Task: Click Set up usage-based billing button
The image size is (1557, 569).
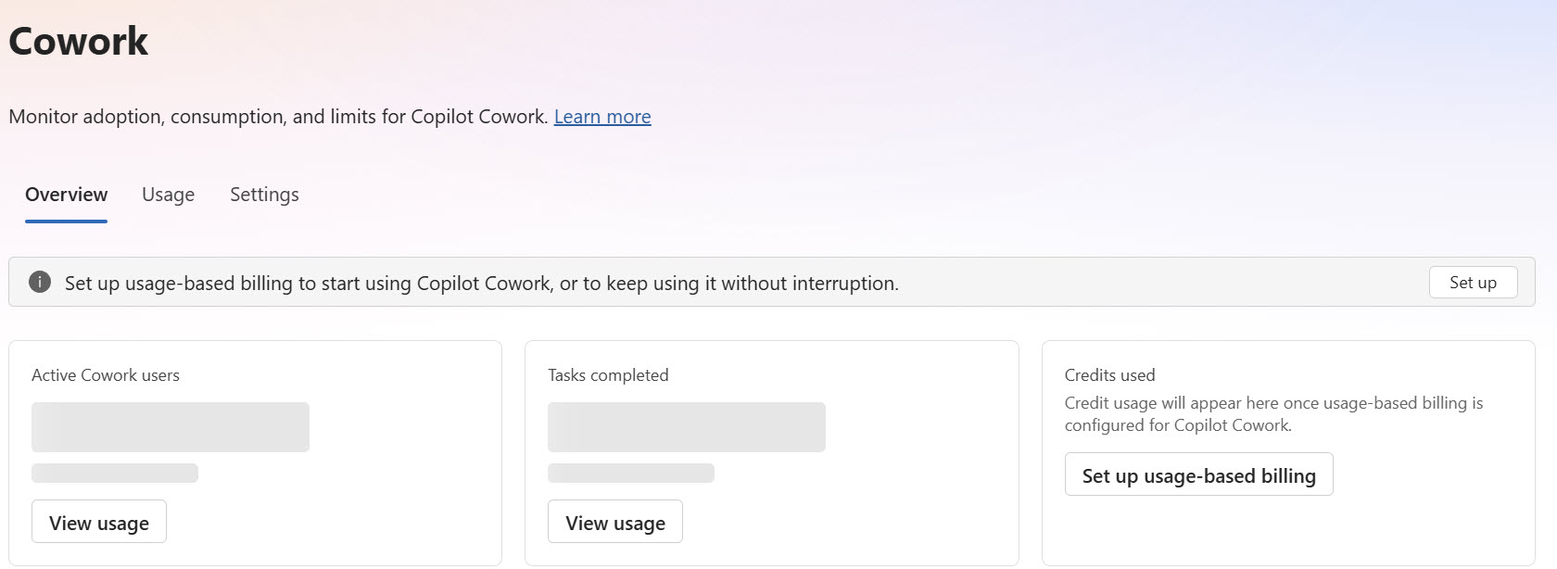Action: [1198, 474]
